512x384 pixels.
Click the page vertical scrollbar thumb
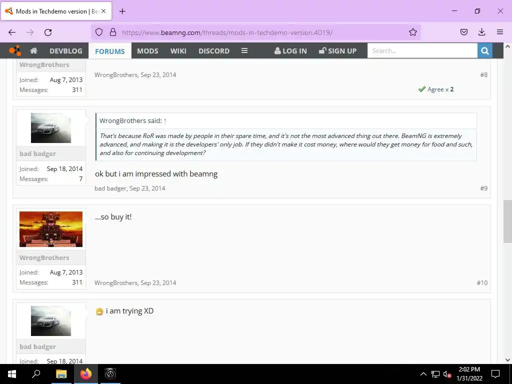click(x=507, y=221)
